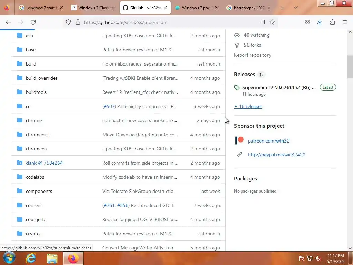Image resolution: width=353 pixels, height=265 pixels.
Task: Open tracking protection shield icon
Action: click(68, 22)
